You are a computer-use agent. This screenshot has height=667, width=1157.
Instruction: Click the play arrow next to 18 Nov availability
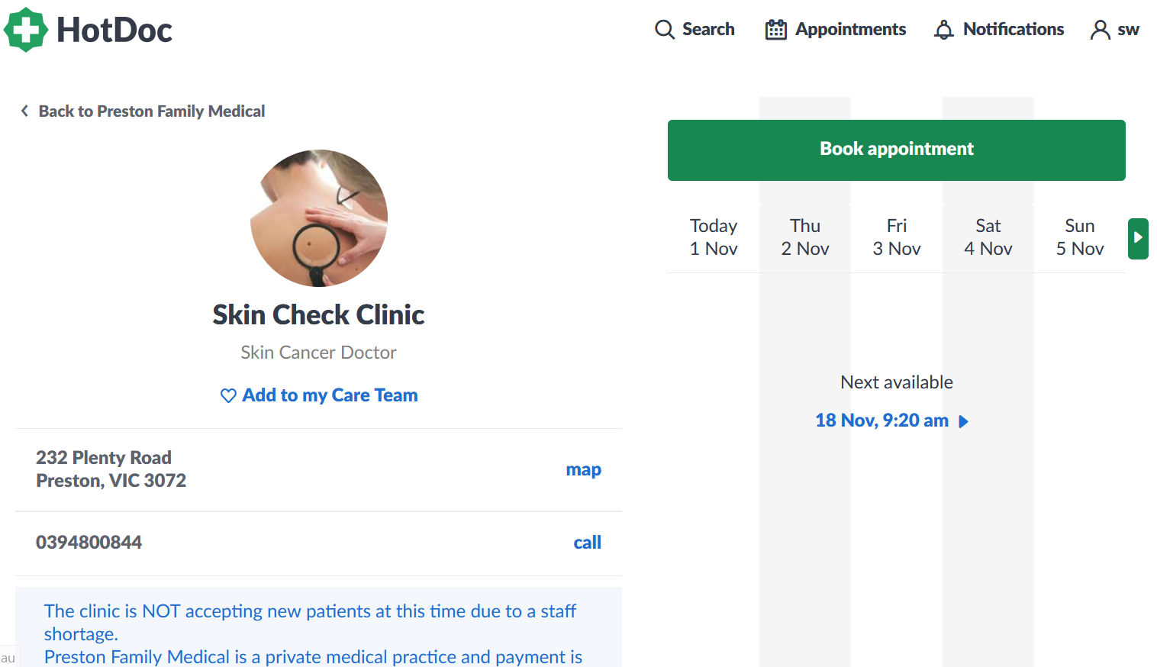click(x=963, y=420)
